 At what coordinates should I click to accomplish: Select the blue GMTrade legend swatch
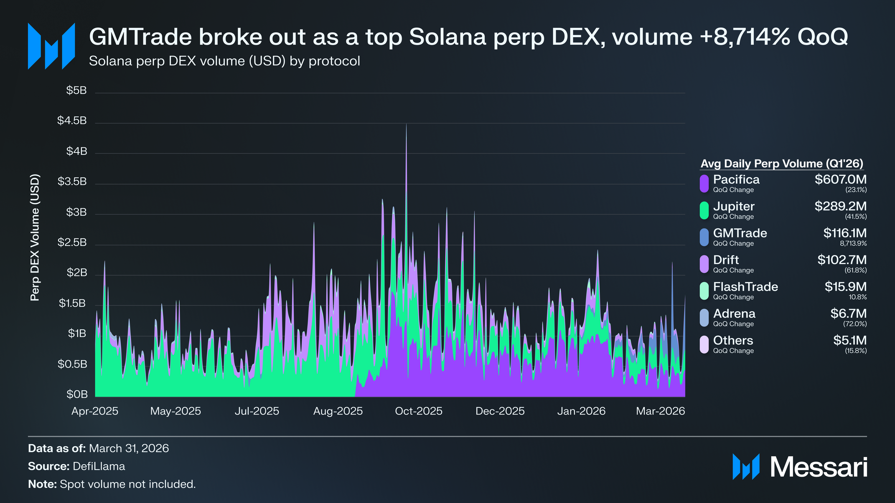tap(704, 237)
